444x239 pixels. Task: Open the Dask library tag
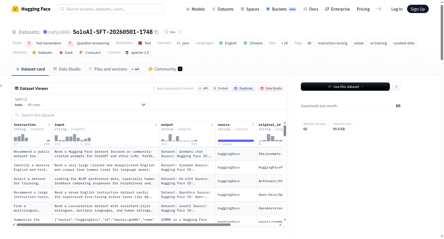[x=66, y=52]
